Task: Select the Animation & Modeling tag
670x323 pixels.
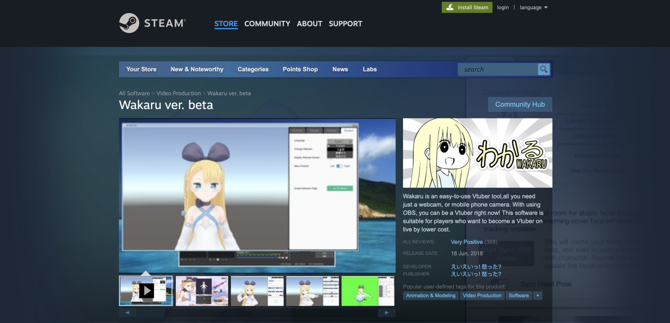Action: pyautogui.click(x=431, y=295)
